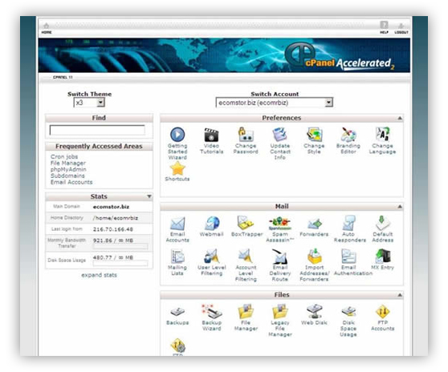
Task: Open the Web Disk icon
Action: pyautogui.click(x=314, y=312)
